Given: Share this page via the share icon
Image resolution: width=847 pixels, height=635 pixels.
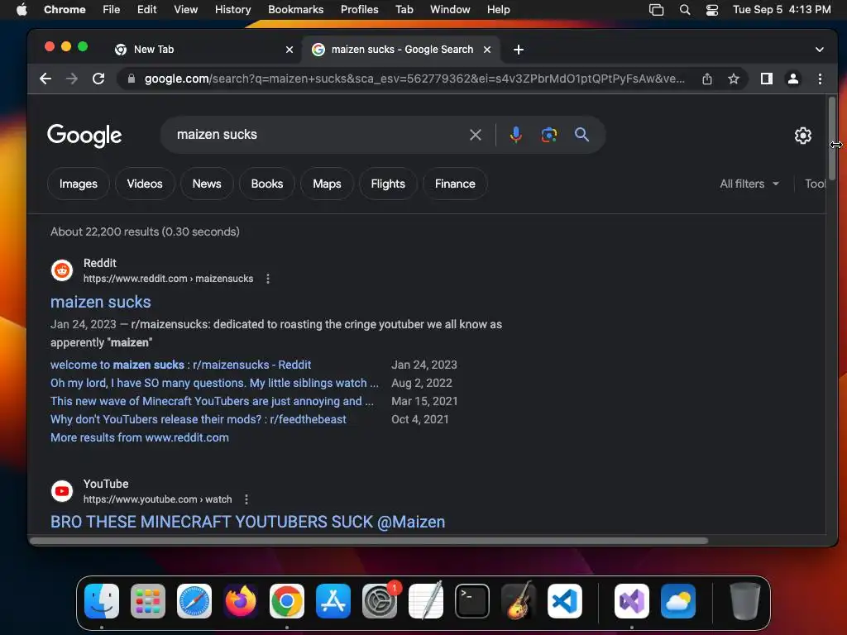Looking at the screenshot, I should pyautogui.click(x=706, y=79).
